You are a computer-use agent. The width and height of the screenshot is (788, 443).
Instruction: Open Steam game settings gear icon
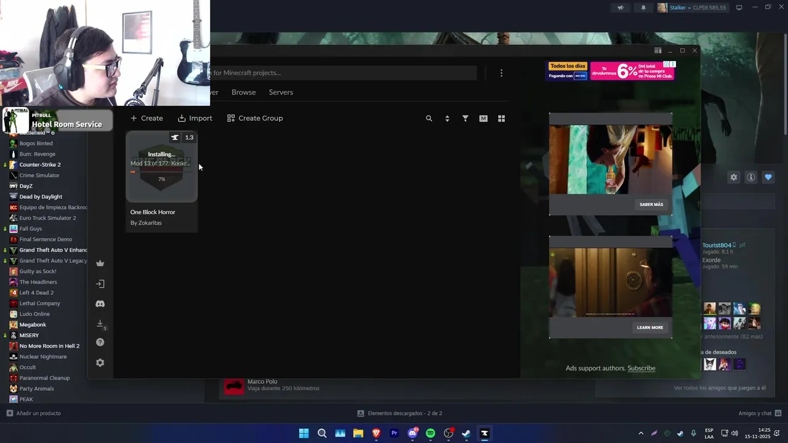pyautogui.click(x=733, y=177)
